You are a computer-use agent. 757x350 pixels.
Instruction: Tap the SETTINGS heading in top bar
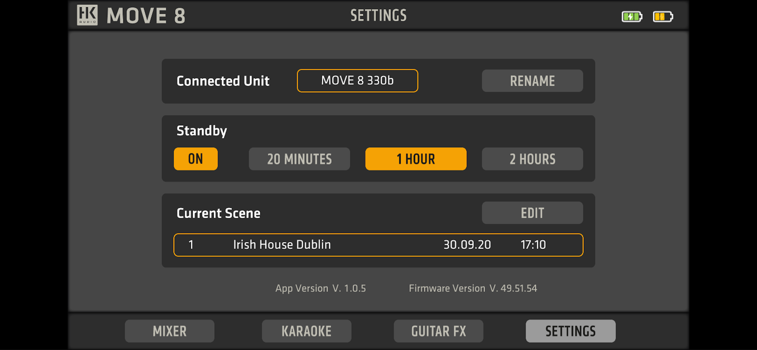tap(379, 15)
